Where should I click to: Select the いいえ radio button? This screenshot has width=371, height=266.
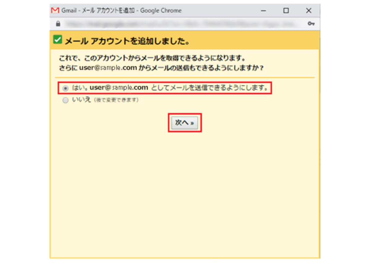[x=65, y=101]
